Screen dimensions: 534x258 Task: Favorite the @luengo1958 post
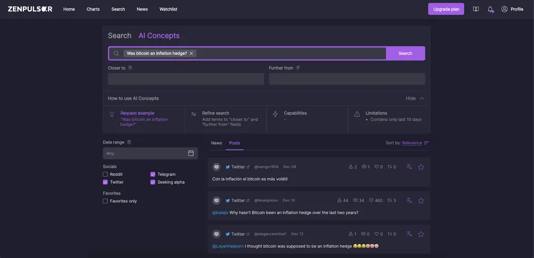coord(421,167)
